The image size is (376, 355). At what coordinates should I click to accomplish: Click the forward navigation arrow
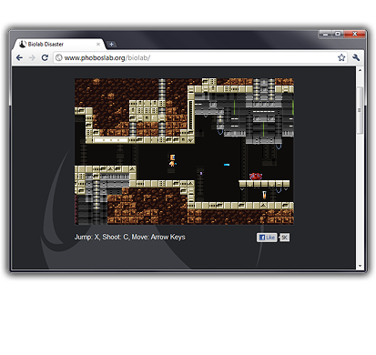click(x=32, y=57)
